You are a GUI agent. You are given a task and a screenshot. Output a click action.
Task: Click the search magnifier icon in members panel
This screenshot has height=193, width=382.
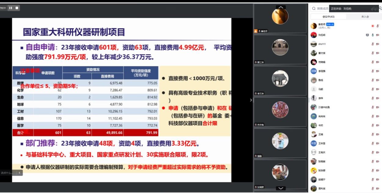tap(313, 9)
